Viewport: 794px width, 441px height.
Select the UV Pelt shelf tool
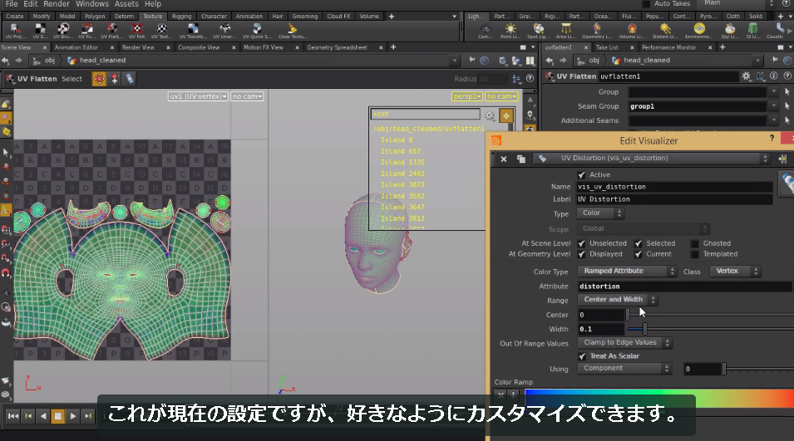[x=136, y=31]
